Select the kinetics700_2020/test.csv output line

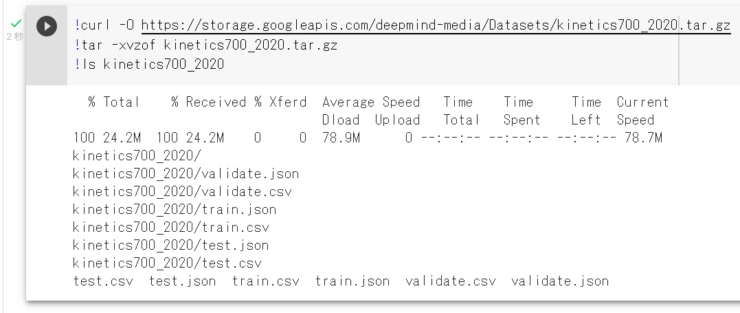coord(167,263)
